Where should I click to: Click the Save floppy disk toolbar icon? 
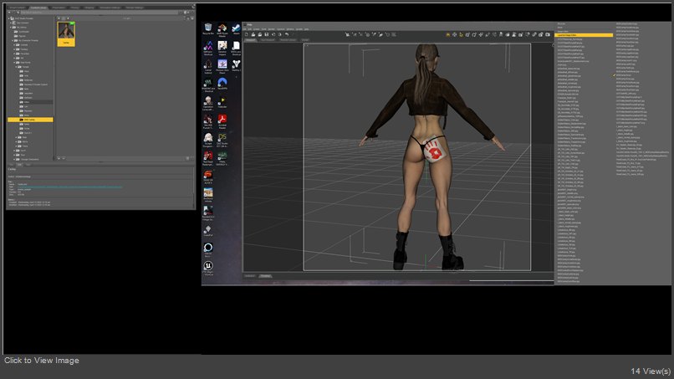pyautogui.click(x=267, y=34)
